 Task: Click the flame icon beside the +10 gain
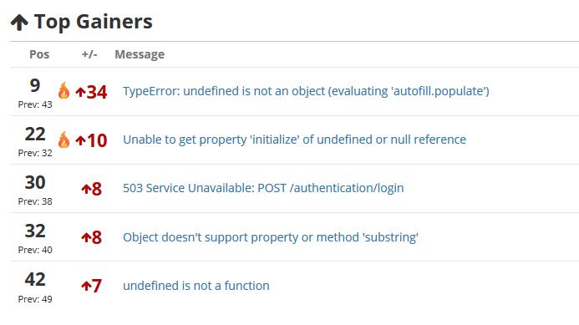[x=63, y=140]
